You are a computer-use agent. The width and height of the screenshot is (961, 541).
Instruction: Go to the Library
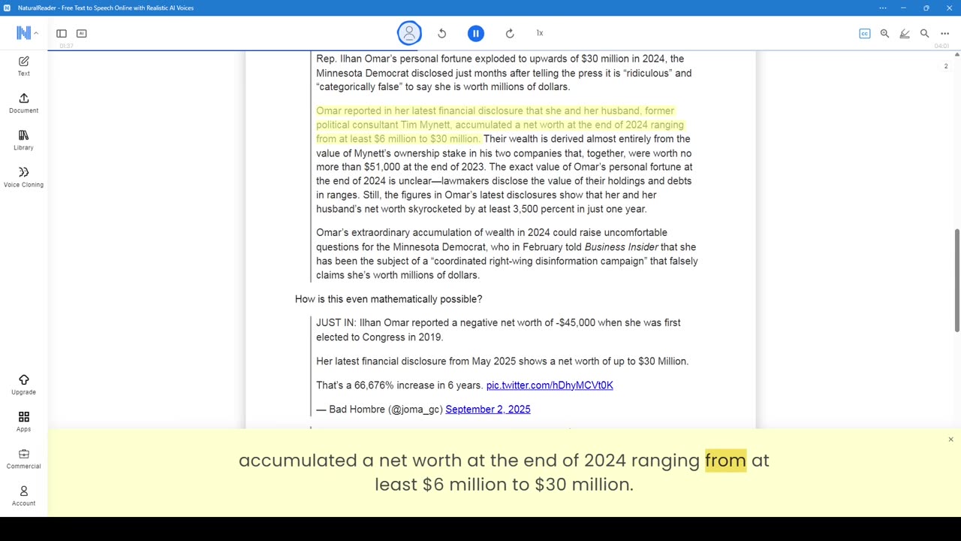point(23,140)
